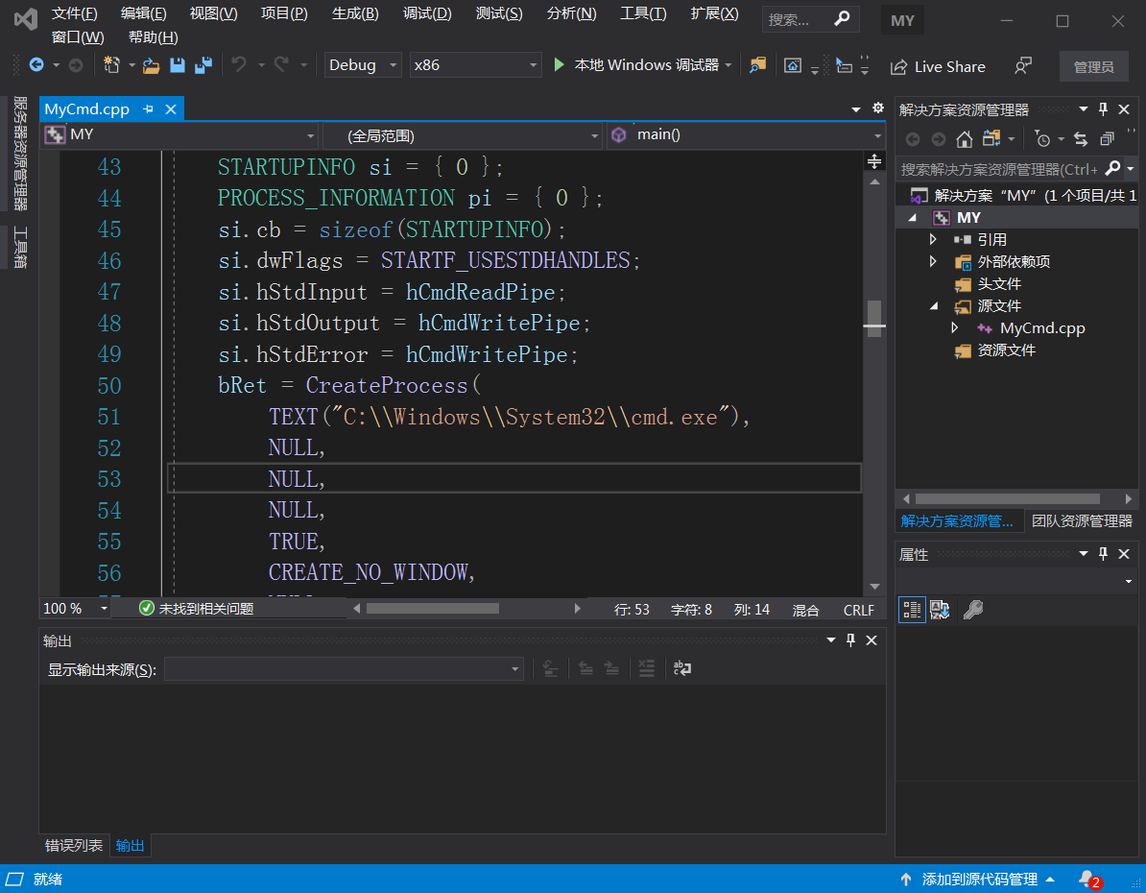Click the collapse all icon in Solution Explorer

(1108, 139)
